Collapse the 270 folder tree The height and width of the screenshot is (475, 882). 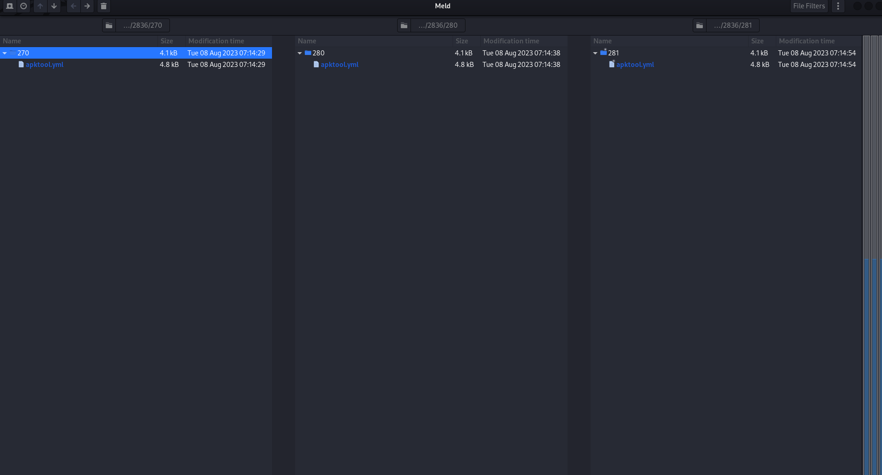[5, 53]
